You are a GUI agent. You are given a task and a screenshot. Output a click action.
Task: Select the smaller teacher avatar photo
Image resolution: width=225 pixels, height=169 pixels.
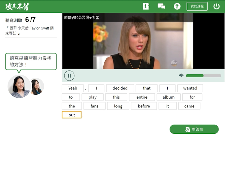tap(37, 86)
